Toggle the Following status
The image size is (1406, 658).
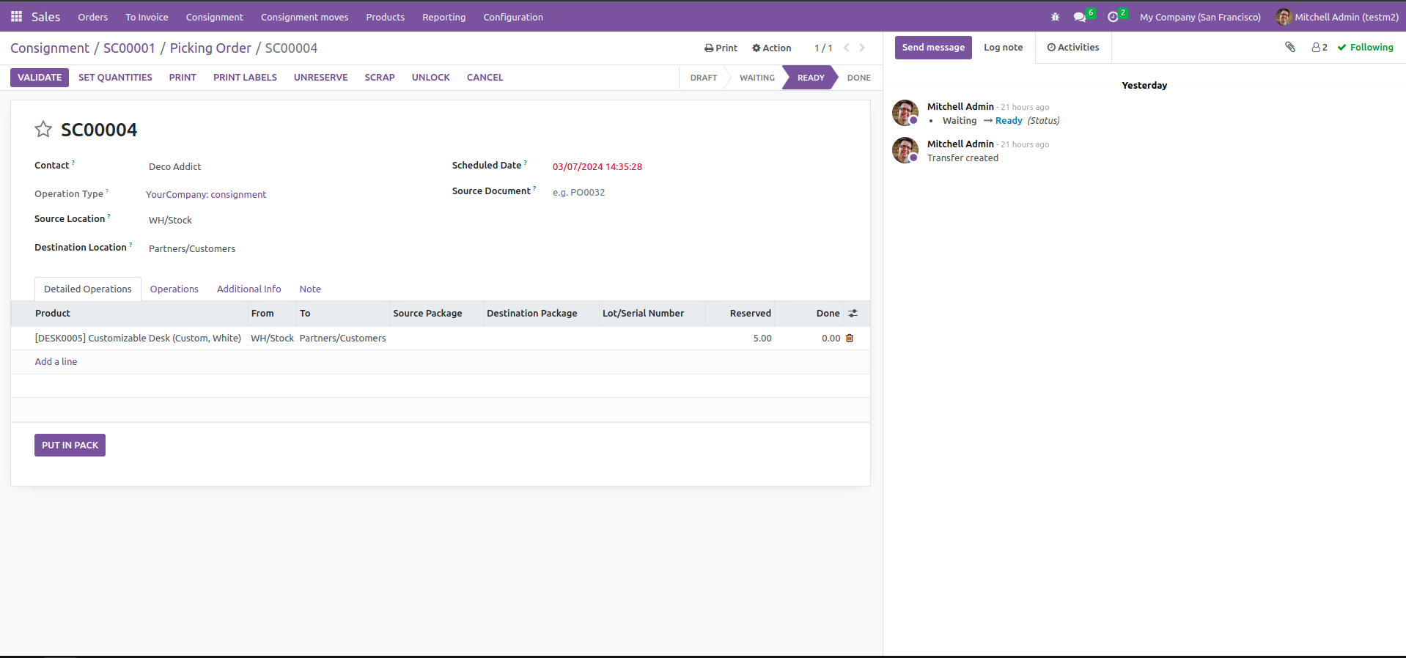(1365, 47)
